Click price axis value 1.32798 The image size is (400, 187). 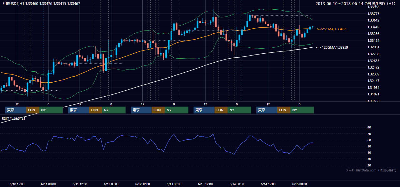tap(373, 54)
